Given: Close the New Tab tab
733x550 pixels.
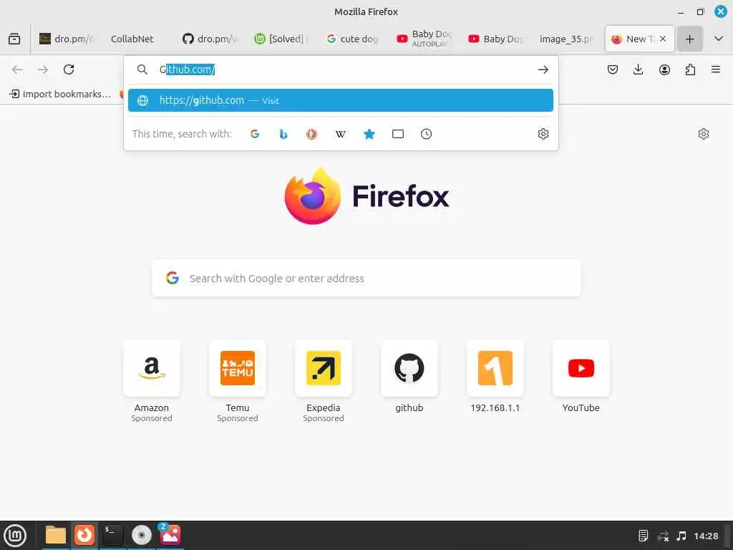Looking at the screenshot, I should click(x=663, y=39).
